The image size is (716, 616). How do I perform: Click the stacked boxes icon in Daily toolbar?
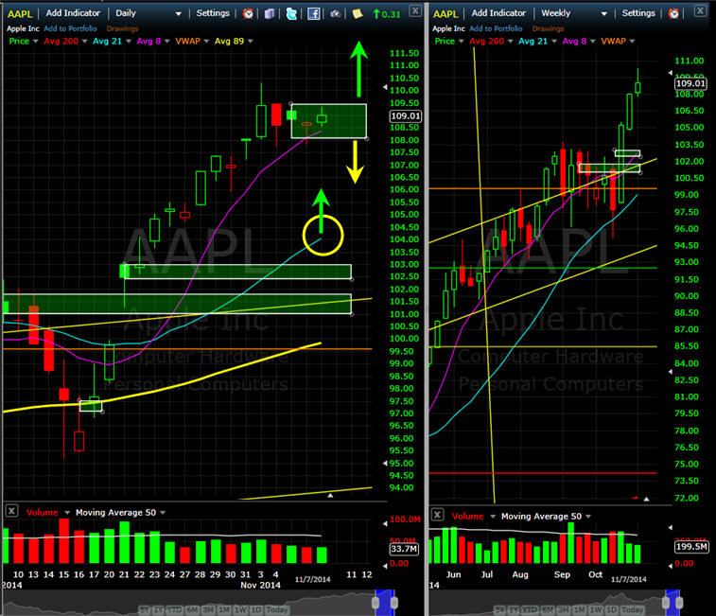click(x=270, y=13)
